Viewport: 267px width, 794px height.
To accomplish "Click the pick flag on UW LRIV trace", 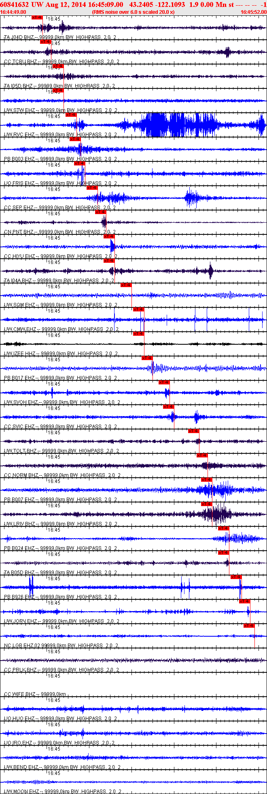I will click(207, 504).
